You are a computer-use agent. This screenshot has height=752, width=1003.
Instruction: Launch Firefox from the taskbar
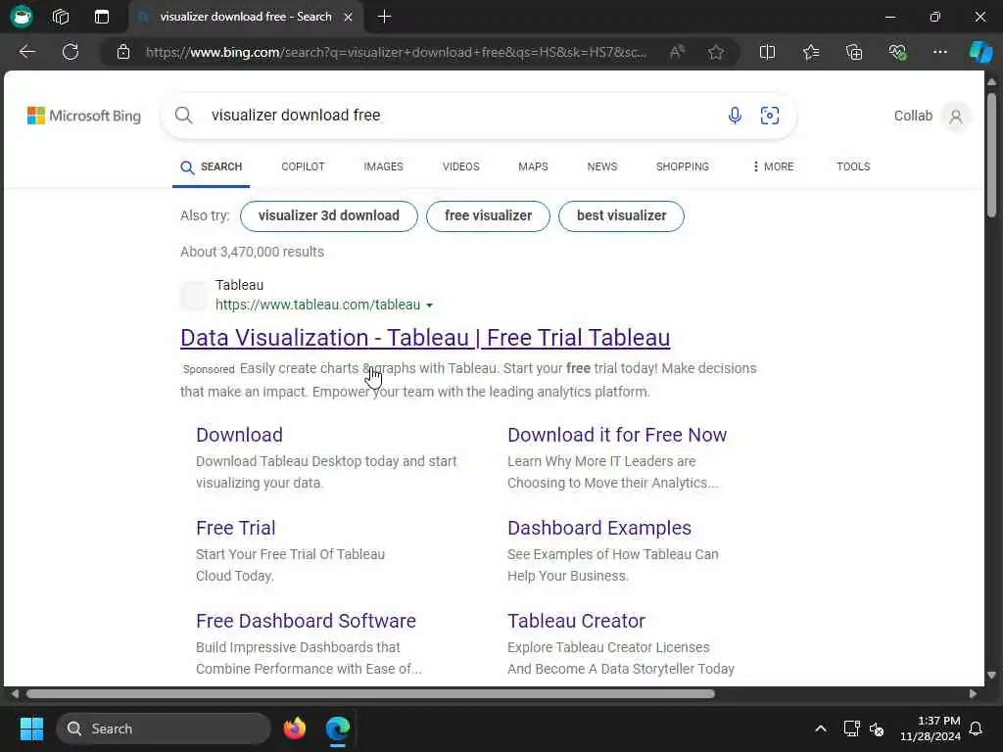[x=294, y=728]
